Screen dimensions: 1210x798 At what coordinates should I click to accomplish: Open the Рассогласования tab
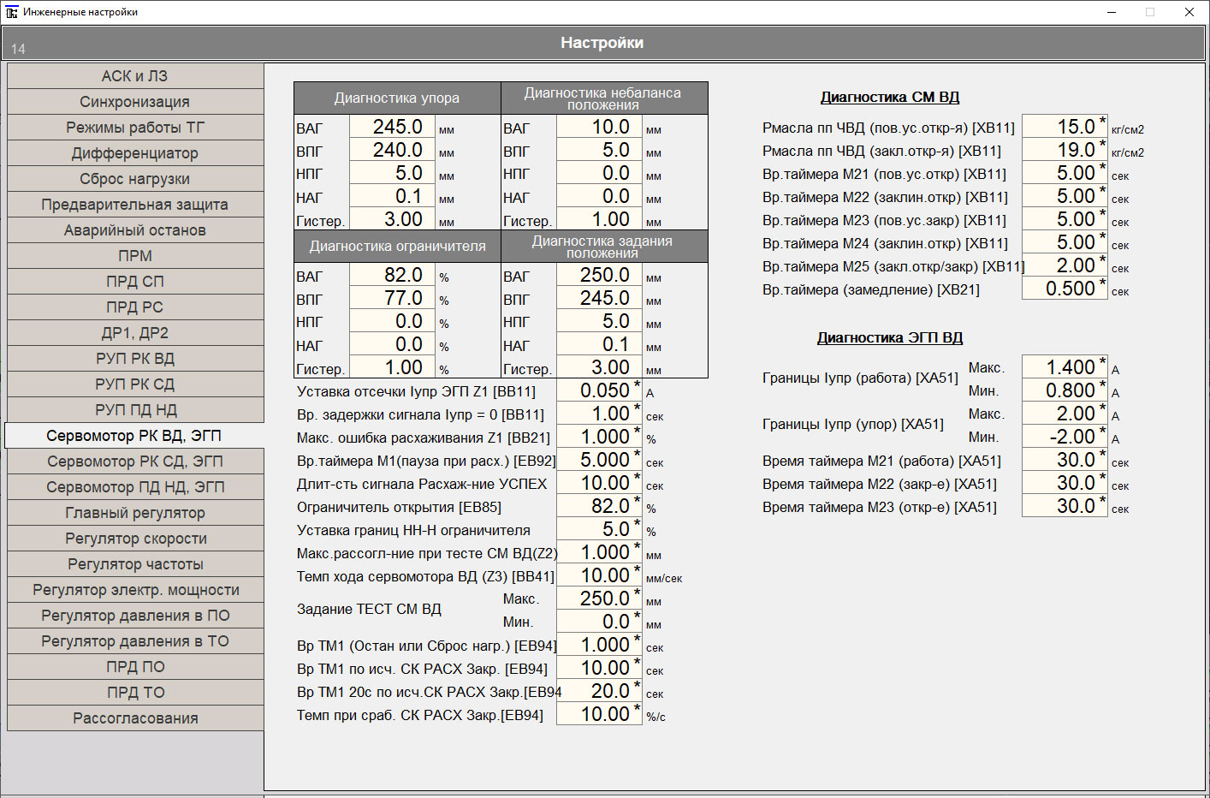click(135, 718)
